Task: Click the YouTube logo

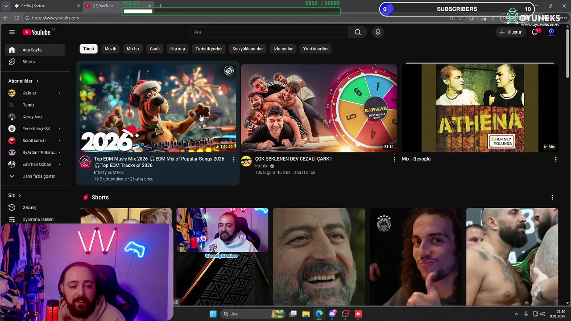Action: pos(37,32)
